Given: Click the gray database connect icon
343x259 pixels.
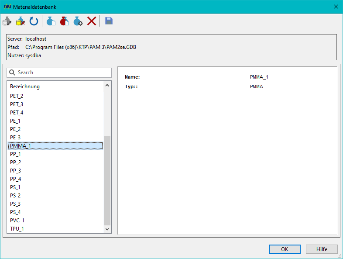Looking at the screenshot, I should (x=7, y=21).
